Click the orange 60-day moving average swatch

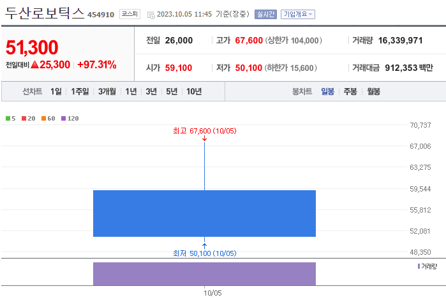tap(43, 119)
